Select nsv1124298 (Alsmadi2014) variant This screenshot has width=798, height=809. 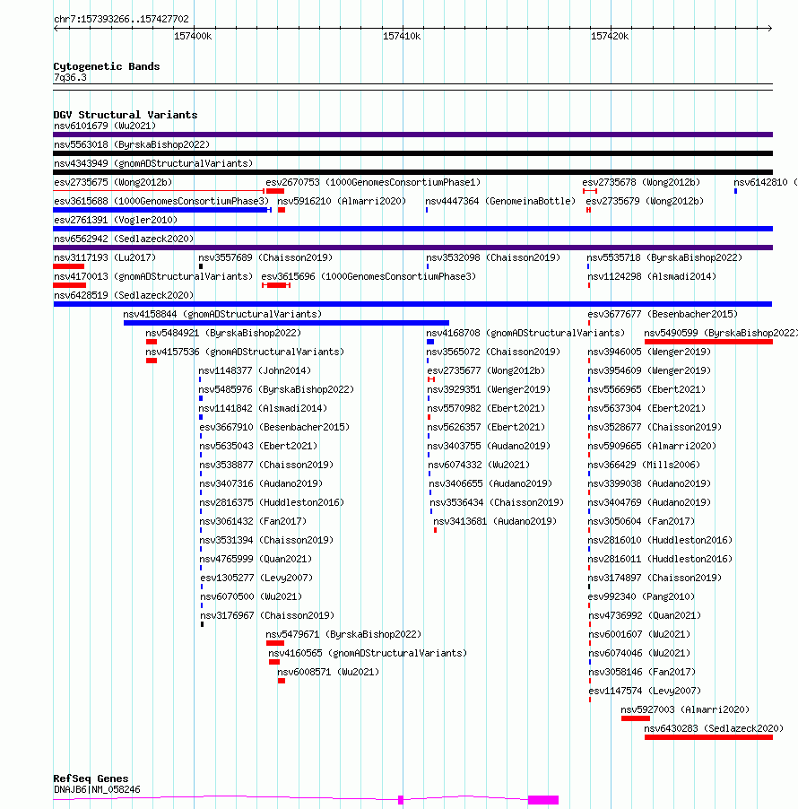coord(652,276)
